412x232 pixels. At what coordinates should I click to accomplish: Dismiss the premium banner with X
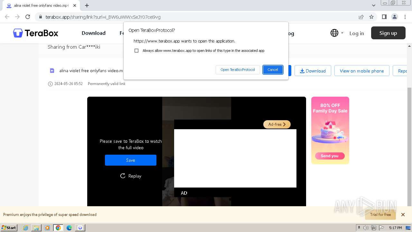point(403,215)
